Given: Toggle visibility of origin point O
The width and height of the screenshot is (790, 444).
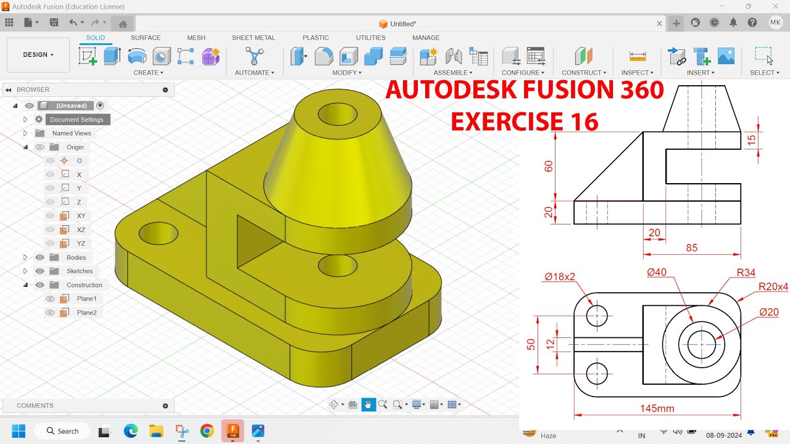Looking at the screenshot, I should pos(51,160).
